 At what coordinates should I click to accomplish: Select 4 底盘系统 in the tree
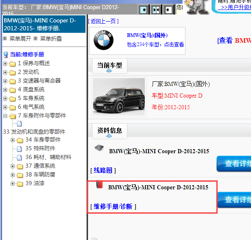pyautogui.click(x=31, y=89)
